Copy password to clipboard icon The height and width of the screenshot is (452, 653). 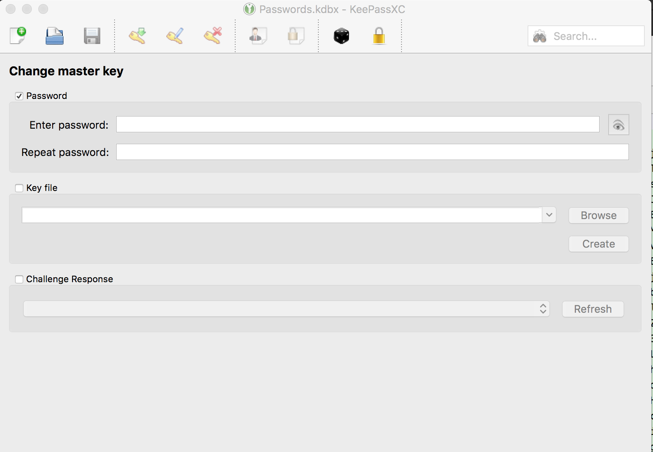click(x=296, y=36)
